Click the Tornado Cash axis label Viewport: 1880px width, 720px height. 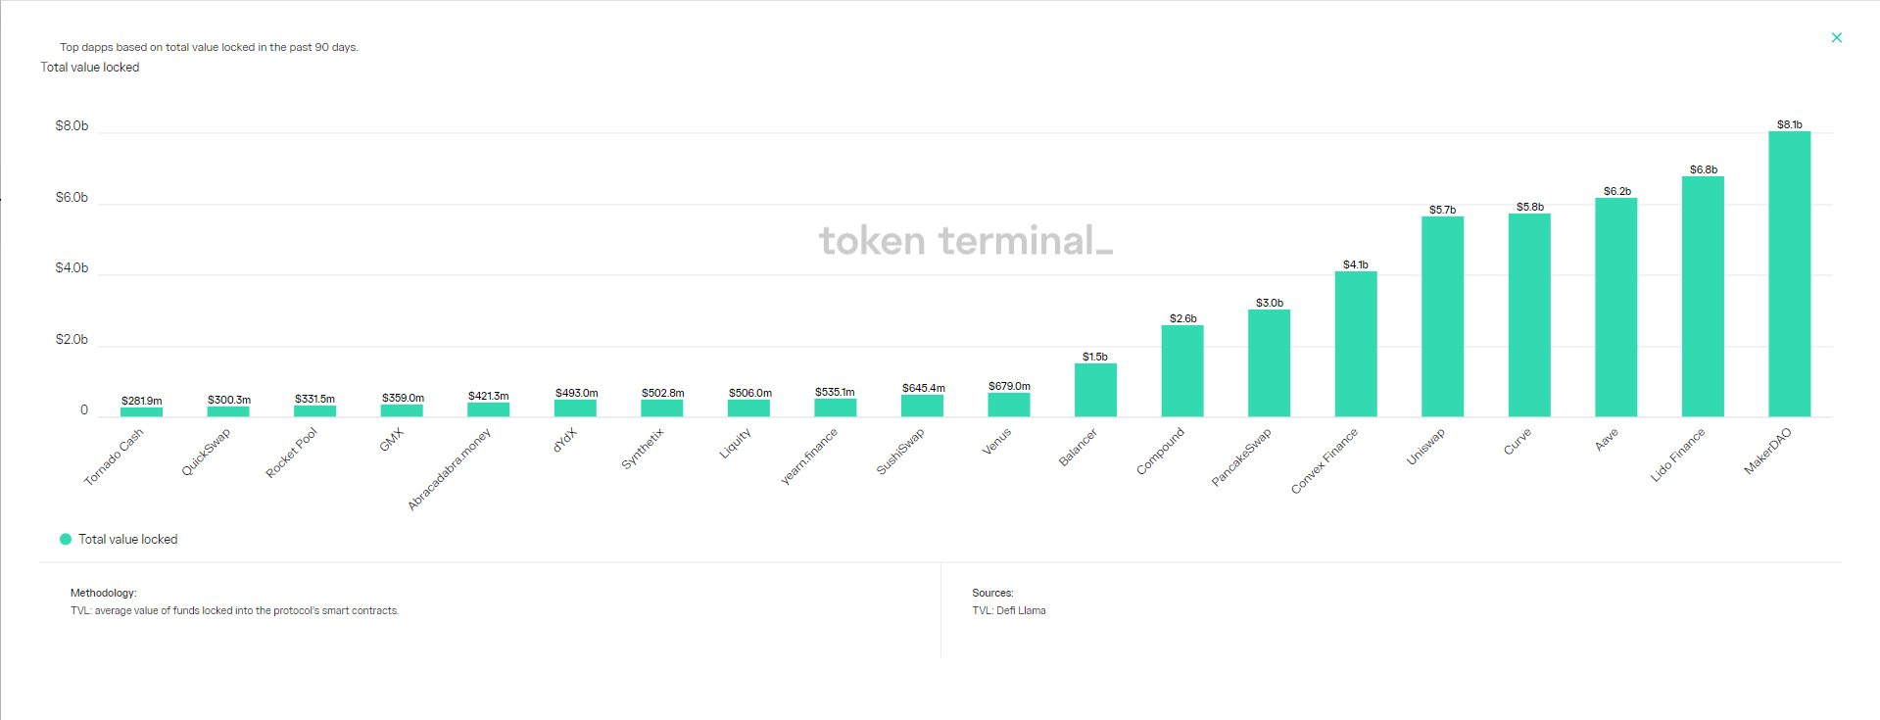[114, 456]
